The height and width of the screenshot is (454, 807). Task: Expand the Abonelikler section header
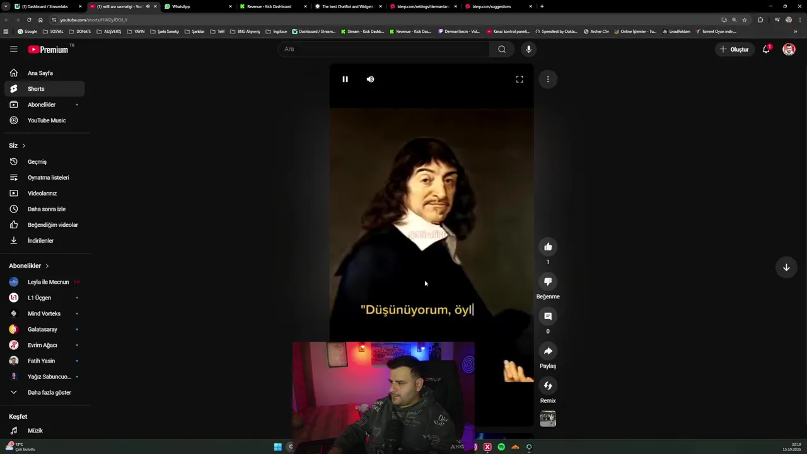tap(29, 266)
